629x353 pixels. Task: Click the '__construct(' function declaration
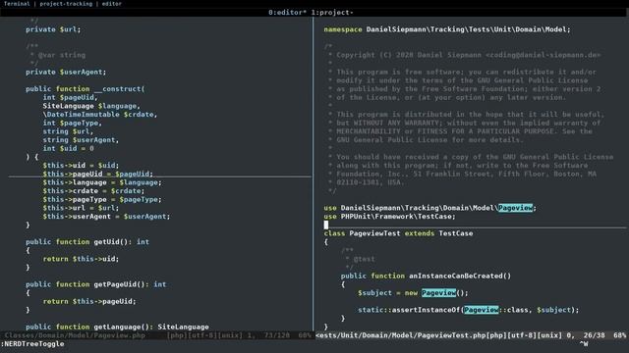pyautogui.click(x=86, y=89)
